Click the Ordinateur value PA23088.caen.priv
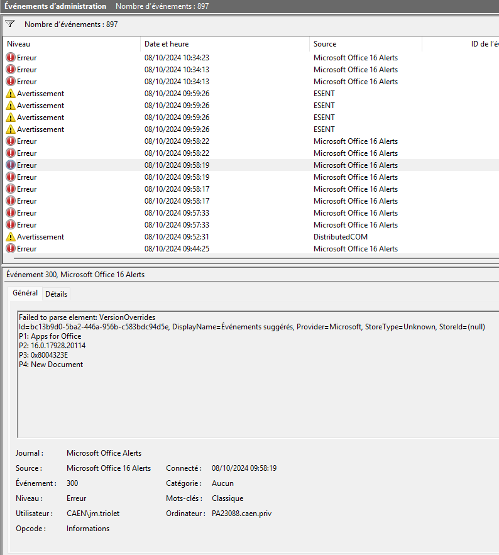This screenshot has width=499, height=555. [x=242, y=514]
